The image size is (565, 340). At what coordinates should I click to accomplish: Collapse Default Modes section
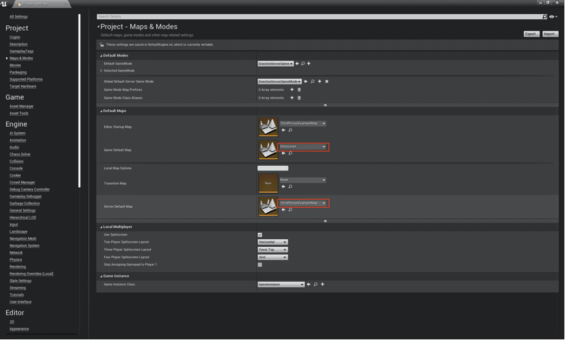tap(102, 56)
